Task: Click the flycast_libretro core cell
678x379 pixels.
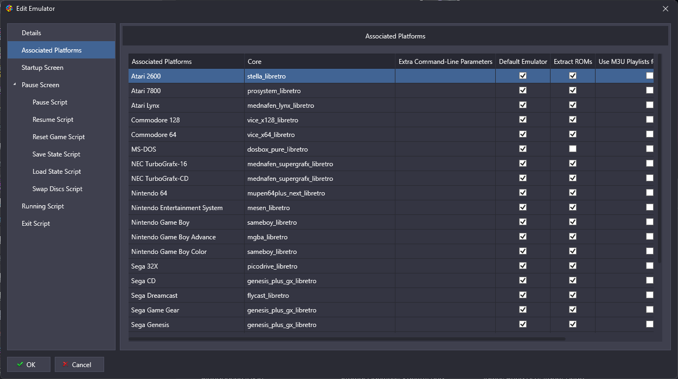Action: [x=319, y=295]
